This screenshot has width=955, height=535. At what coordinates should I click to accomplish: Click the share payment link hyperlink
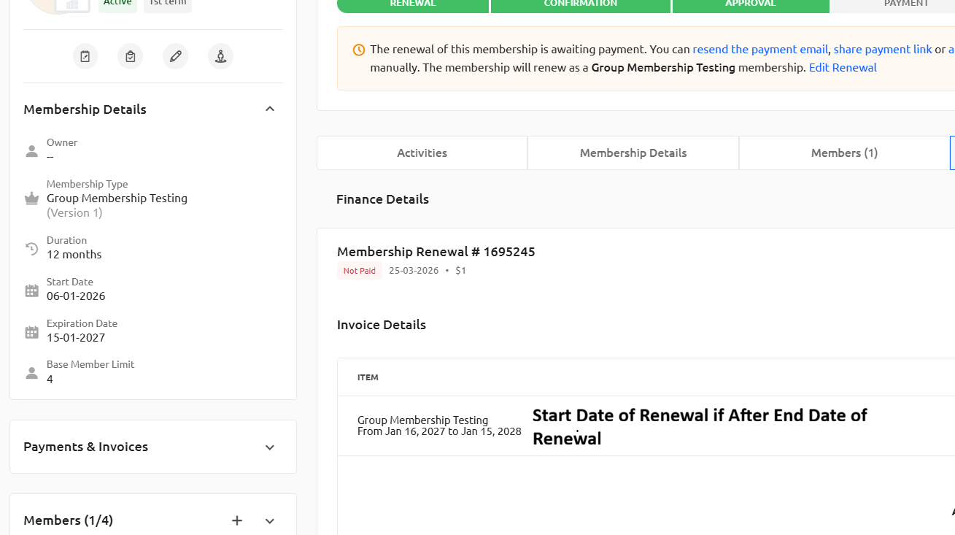[x=883, y=50]
